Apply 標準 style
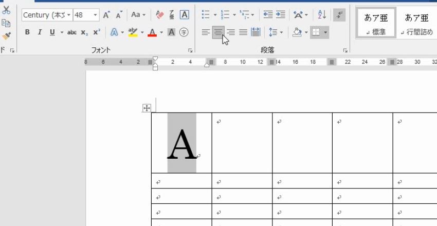437x226 pixels. (376, 23)
